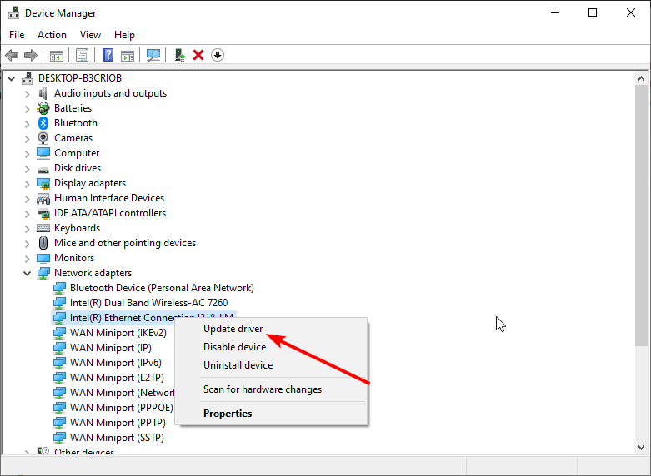Select Intel(R) Dual Band Wireless-AC 7260
The image size is (651, 476).
[148, 303]
